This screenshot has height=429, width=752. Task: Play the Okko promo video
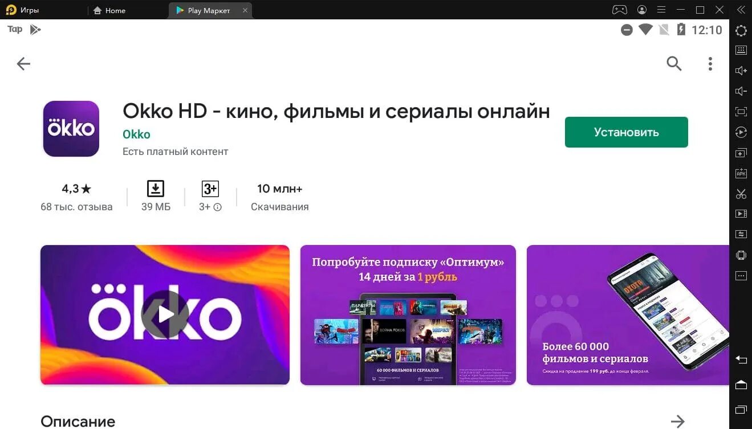[x=165, y=314]
